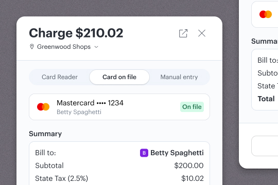Switch to the Card Reader tab

pyautogui.click(x=60, y=77)
